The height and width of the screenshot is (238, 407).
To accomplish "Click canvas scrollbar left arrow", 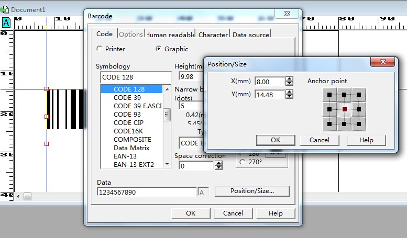I will click(x=18, y=197).
